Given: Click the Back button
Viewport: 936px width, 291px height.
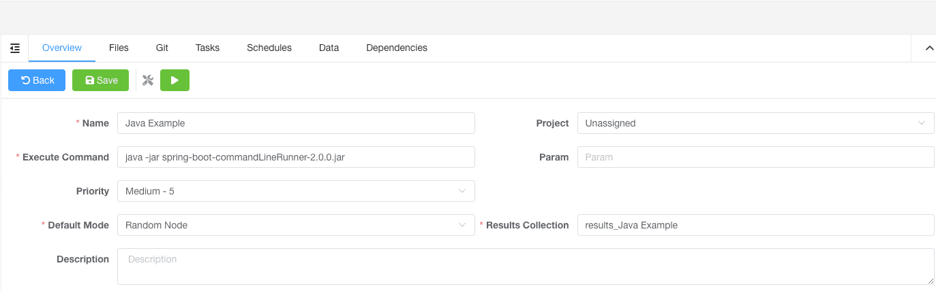Looking at the screenshot, I should (x=37, y=80).
